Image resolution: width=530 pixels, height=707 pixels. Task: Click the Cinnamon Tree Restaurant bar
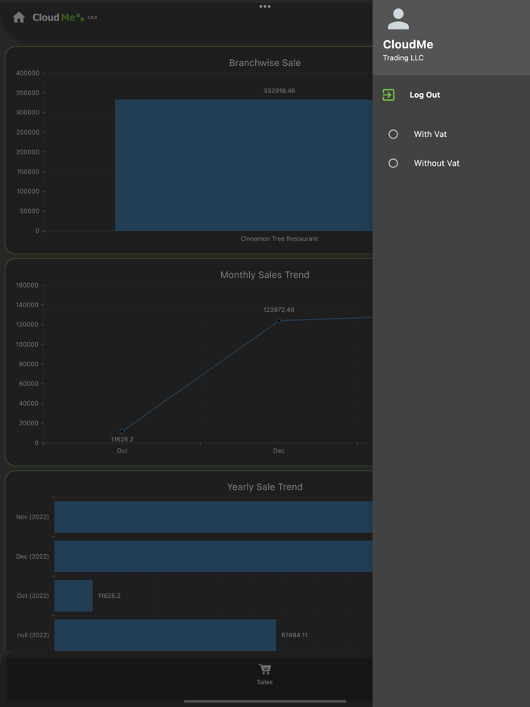click(244, 165)
